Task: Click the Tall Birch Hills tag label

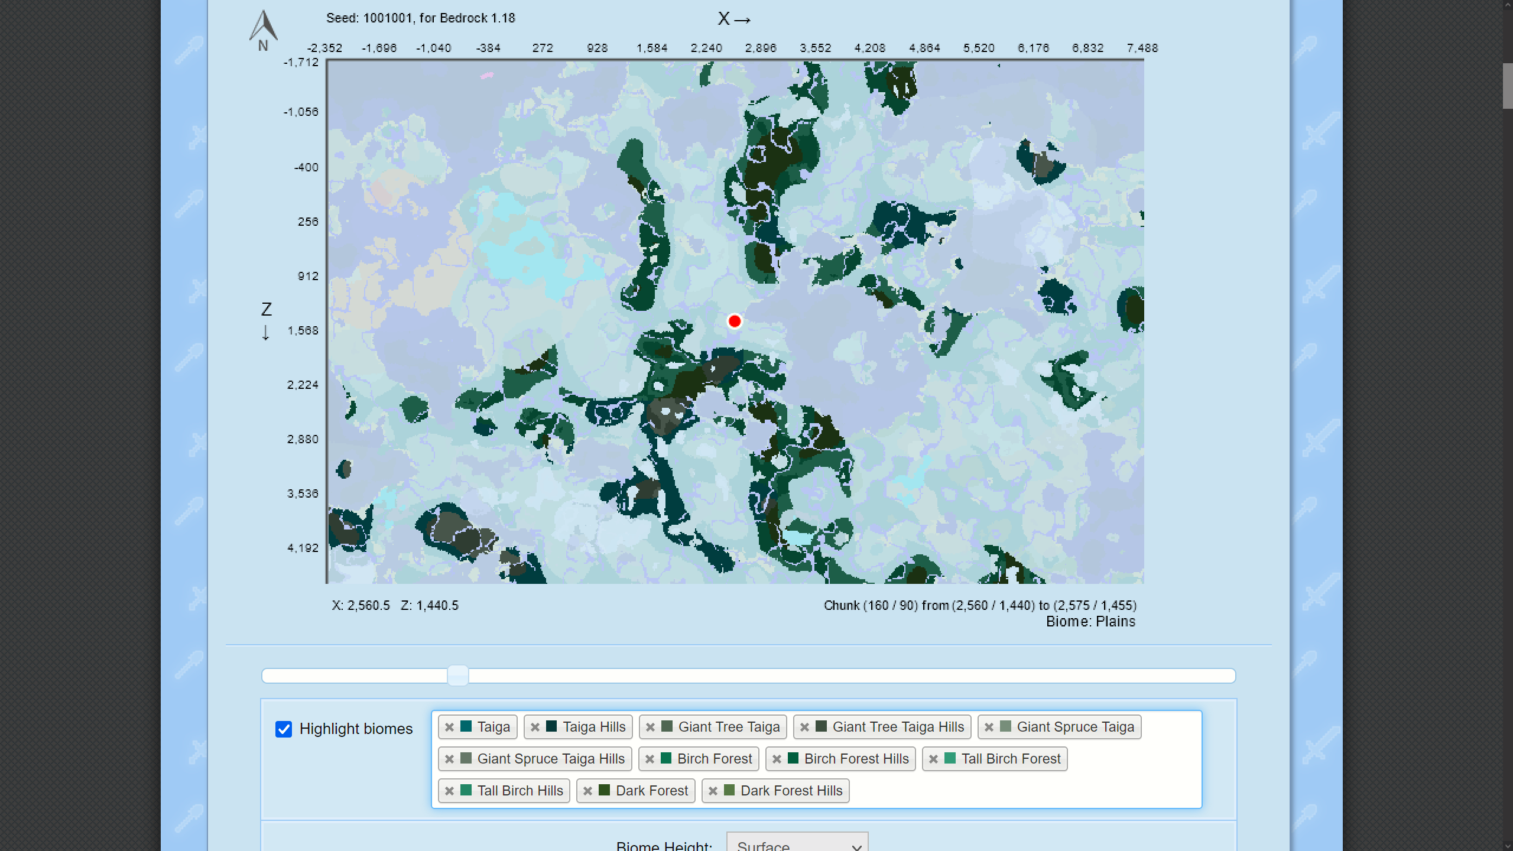Action: [520, 791]
